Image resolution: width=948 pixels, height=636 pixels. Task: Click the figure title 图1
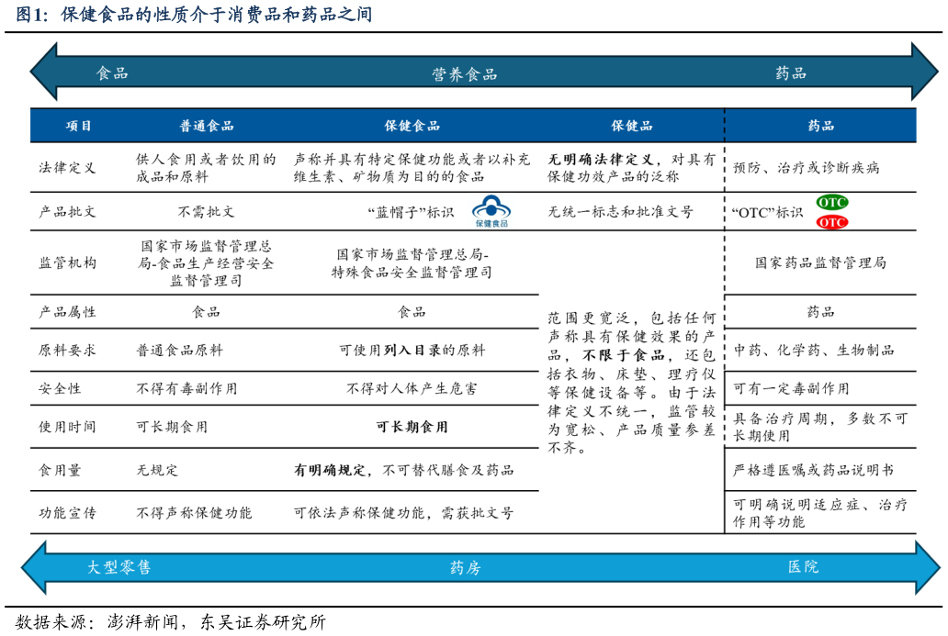194,14
